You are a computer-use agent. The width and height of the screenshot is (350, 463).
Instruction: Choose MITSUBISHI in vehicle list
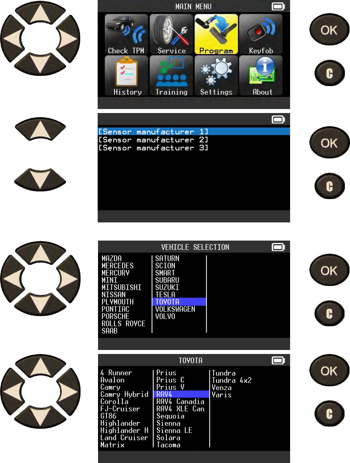click(121, 287)
